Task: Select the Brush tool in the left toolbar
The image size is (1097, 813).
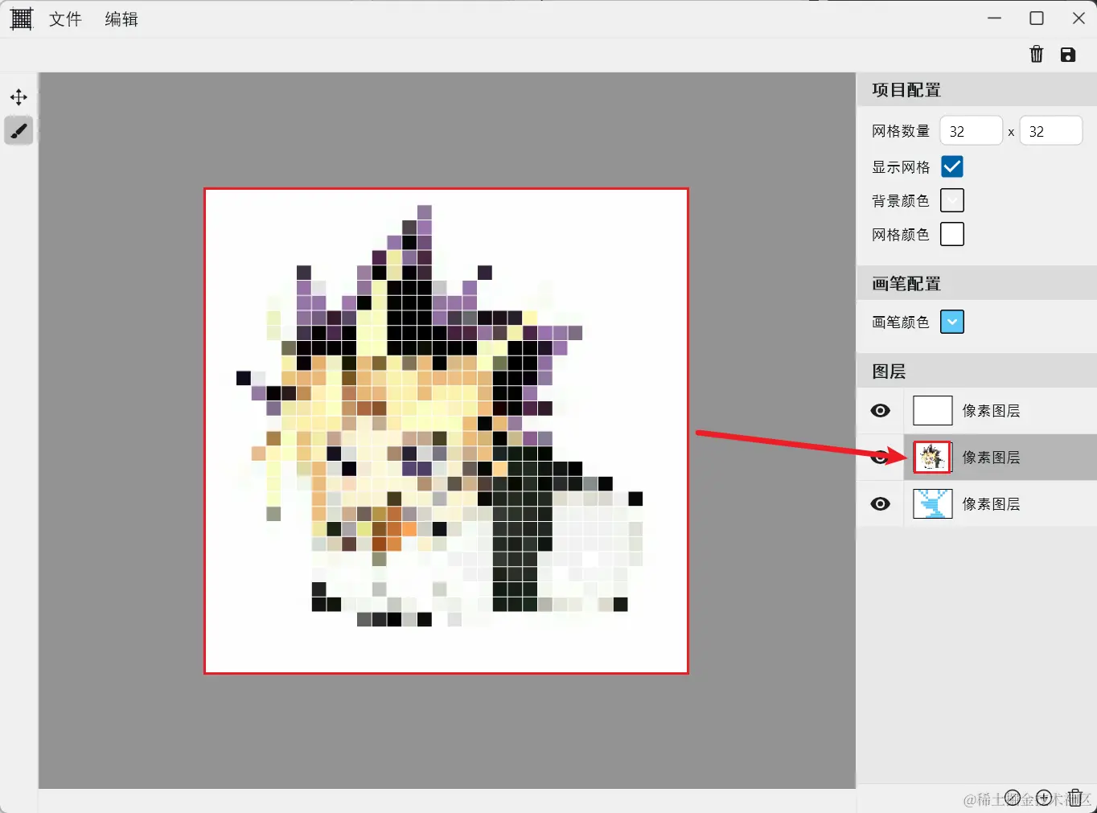Action: click(18, 130)
